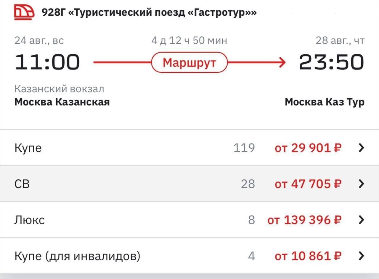Expand the Люкс row chevron arrow

click(x=361, y=220)
